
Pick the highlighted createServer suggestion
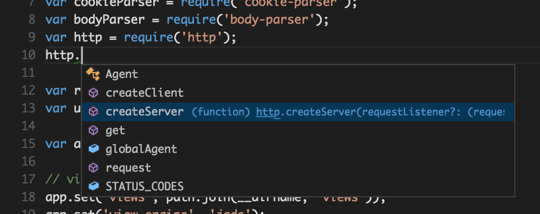click(x=144, y=112)
